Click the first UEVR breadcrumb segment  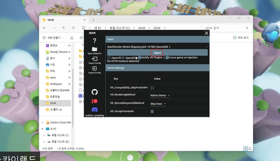142,28
